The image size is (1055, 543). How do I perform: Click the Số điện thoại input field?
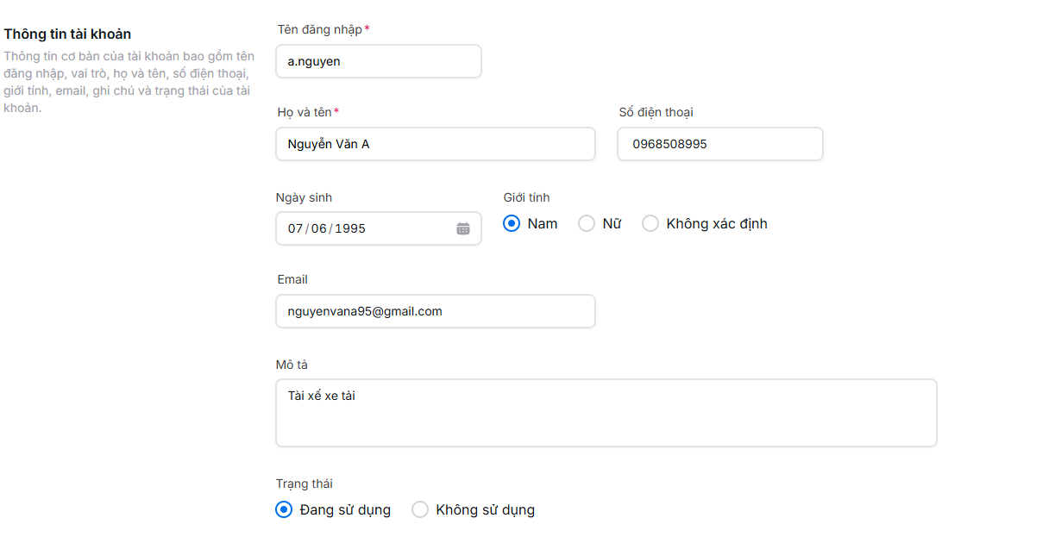coord(719,144)
